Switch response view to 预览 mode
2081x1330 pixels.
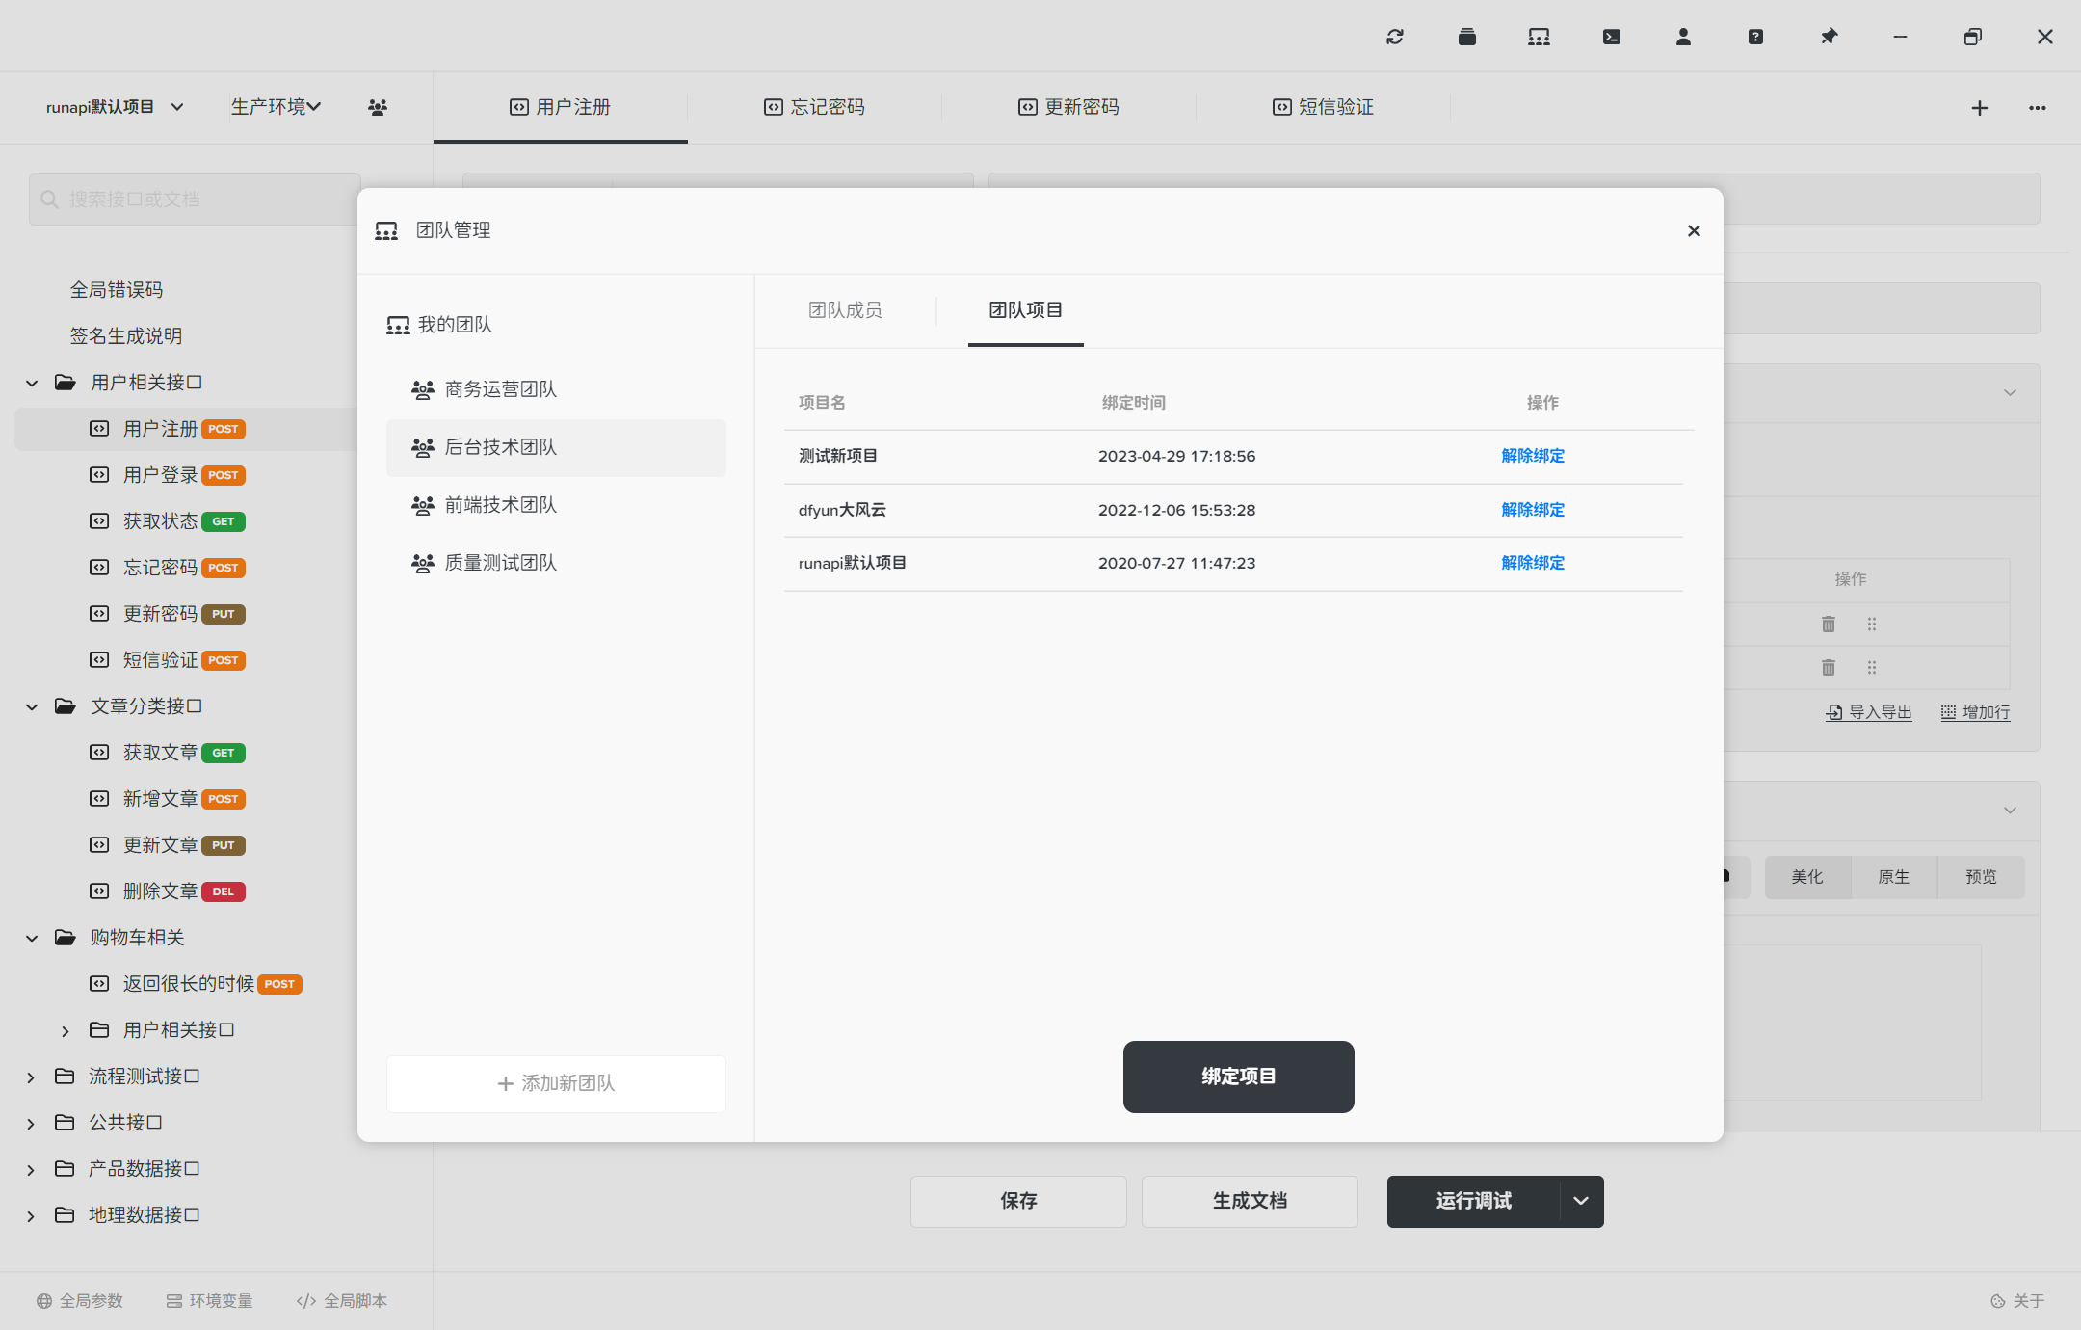click(x=1980, y=877)
